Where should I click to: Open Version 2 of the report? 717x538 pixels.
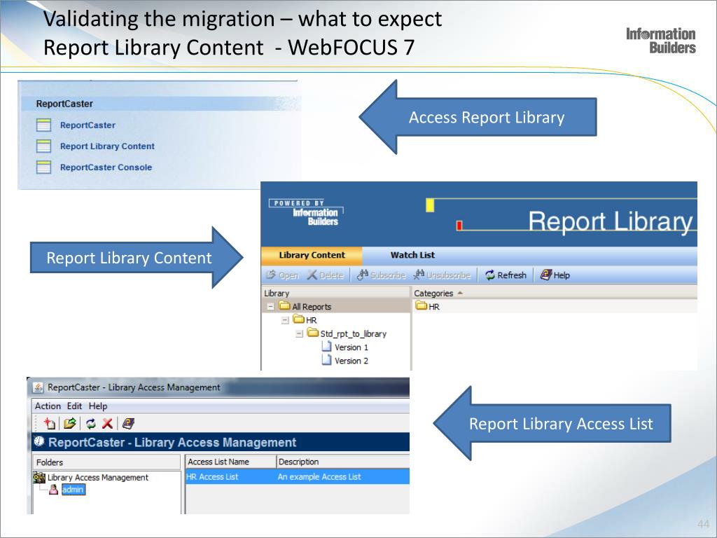pos(345,361)
